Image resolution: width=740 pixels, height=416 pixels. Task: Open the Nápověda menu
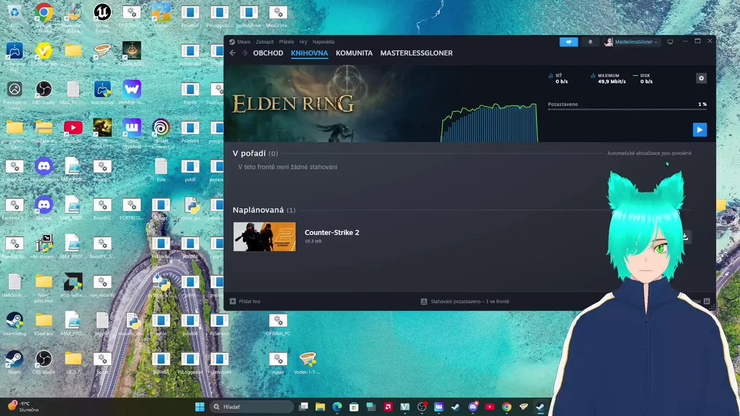pos(323,42)
